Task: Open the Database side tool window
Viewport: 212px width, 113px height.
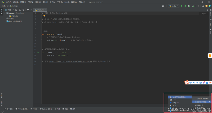Action: click(210, 12)
